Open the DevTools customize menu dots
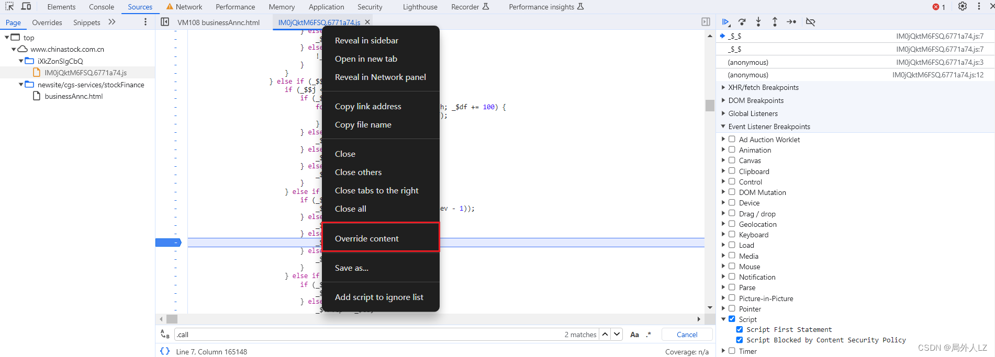Screen dimensions: 995x357 point(979,6)
